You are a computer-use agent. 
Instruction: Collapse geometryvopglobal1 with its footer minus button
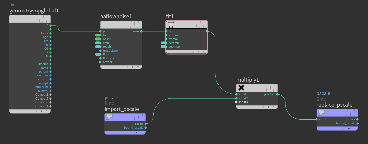(47, 111)
